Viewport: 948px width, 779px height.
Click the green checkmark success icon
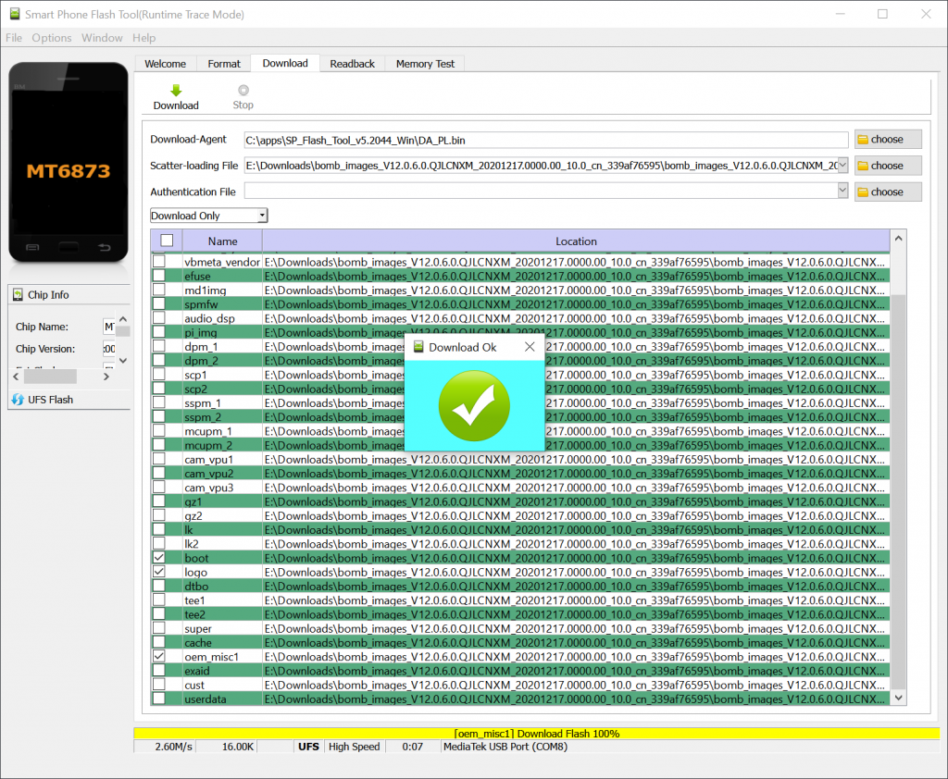point(474,405)
